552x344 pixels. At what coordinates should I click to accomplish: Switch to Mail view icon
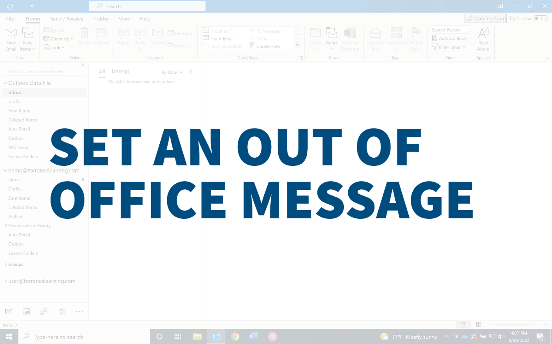9,312
